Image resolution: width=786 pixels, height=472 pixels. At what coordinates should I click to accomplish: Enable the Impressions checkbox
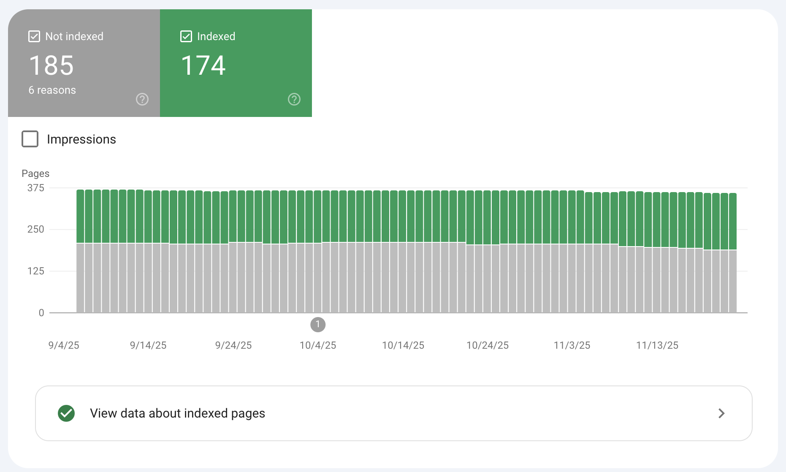[30, 139]
